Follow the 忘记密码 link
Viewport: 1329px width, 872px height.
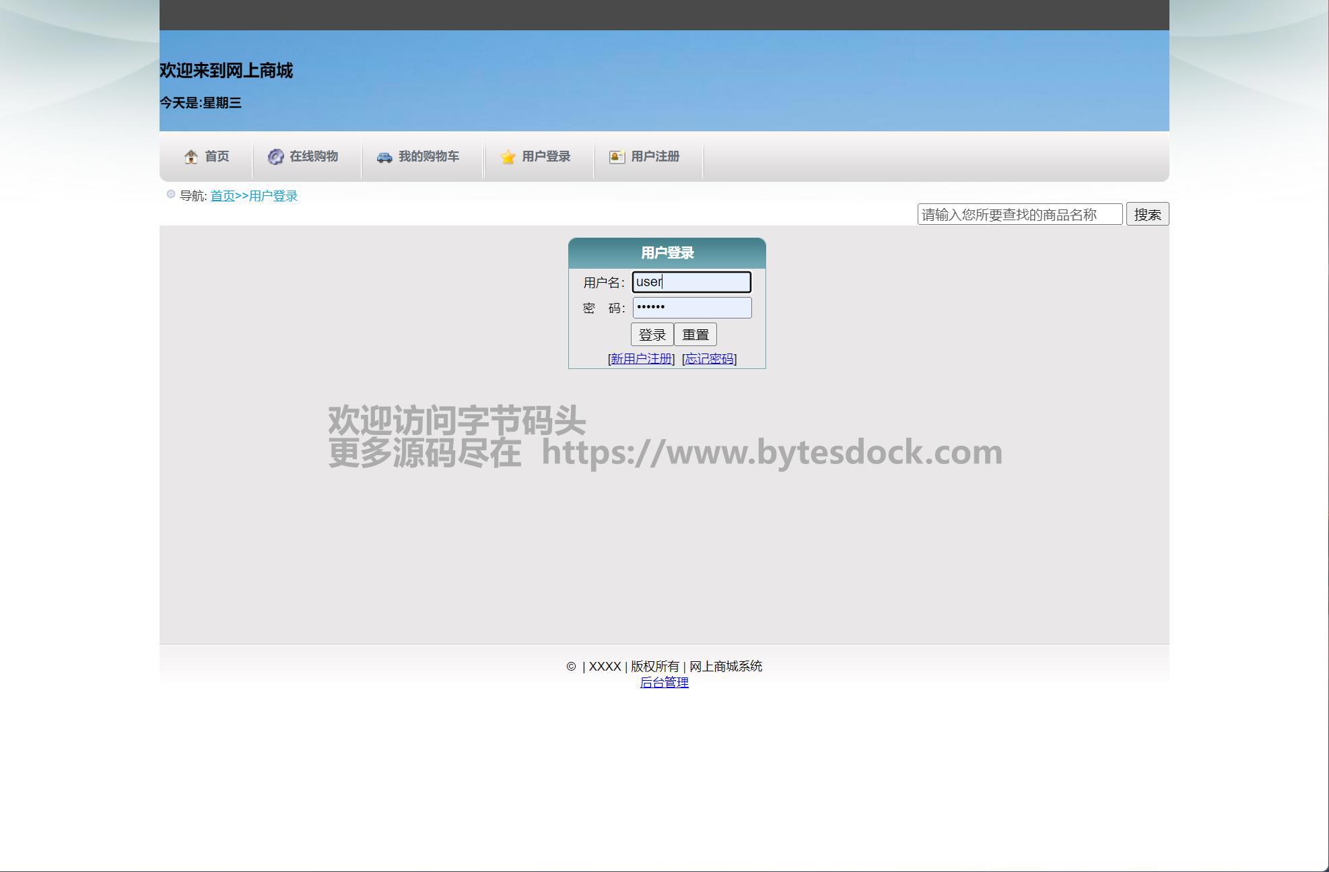(709, 359)
